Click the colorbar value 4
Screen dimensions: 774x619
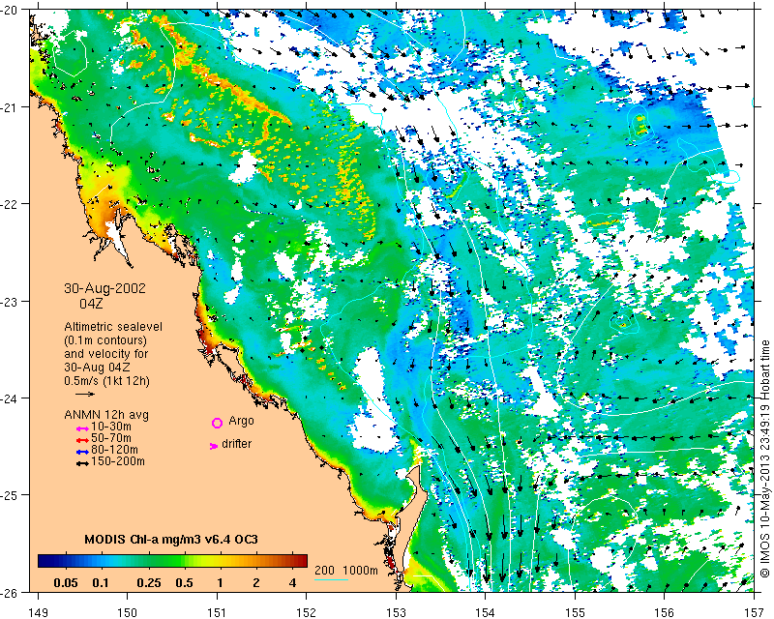tap(292, 583)
